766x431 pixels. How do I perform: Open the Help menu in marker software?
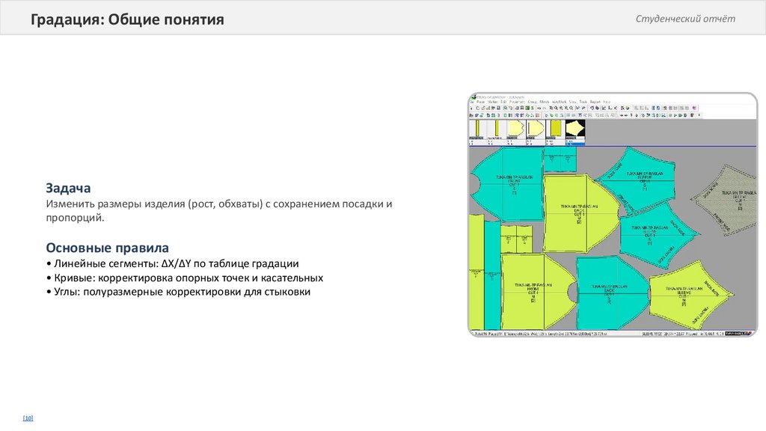(x=607, y=102)
